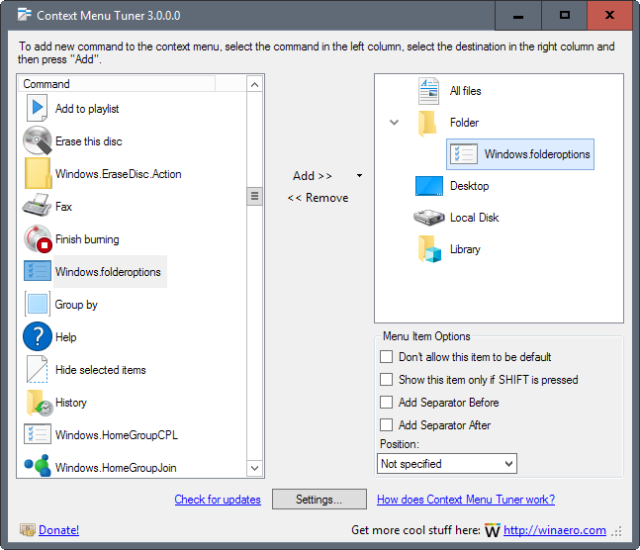The width and height of the screenshot is (640, 550).
Task: Click the Donate coins icon
Action: coord(28,530)
